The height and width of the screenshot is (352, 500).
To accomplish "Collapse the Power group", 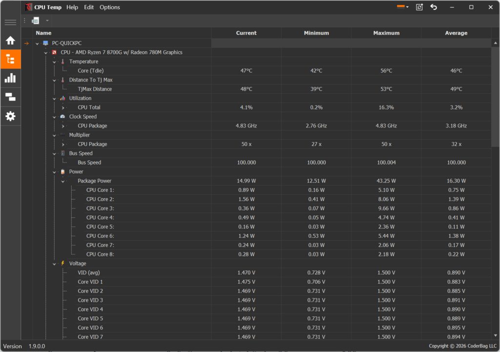I will coord(55,172).
